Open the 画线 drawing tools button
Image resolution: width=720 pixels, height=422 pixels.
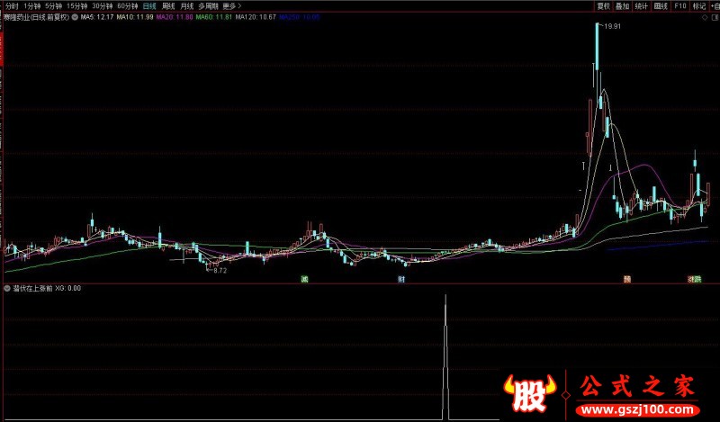point(661,6)
